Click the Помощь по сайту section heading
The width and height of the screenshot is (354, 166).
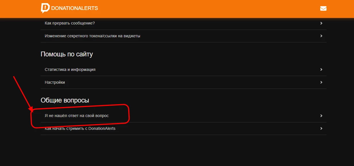(x=67, y=54)
